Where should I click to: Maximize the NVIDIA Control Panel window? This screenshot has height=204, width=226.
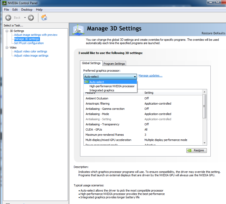(218, 2)
